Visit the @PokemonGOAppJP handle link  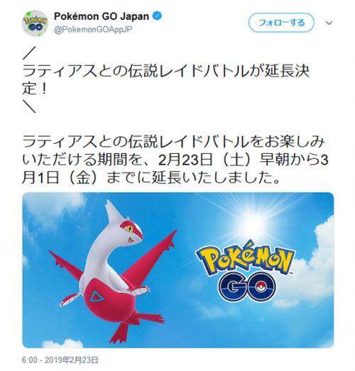[93, 30]
